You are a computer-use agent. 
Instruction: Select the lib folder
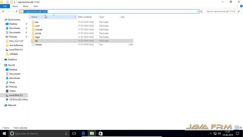(82, 41)
